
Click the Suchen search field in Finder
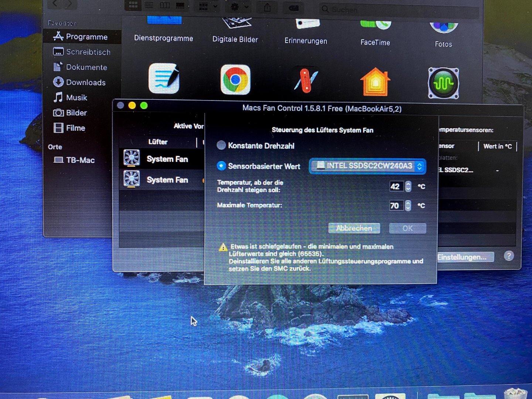[x=399, y=10]
